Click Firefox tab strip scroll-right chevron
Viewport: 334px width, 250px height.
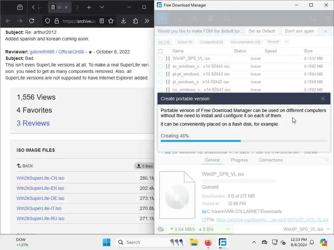[x=77, y=7]
